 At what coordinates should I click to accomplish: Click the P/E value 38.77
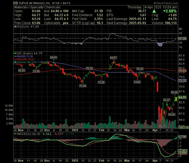[142, 11]
